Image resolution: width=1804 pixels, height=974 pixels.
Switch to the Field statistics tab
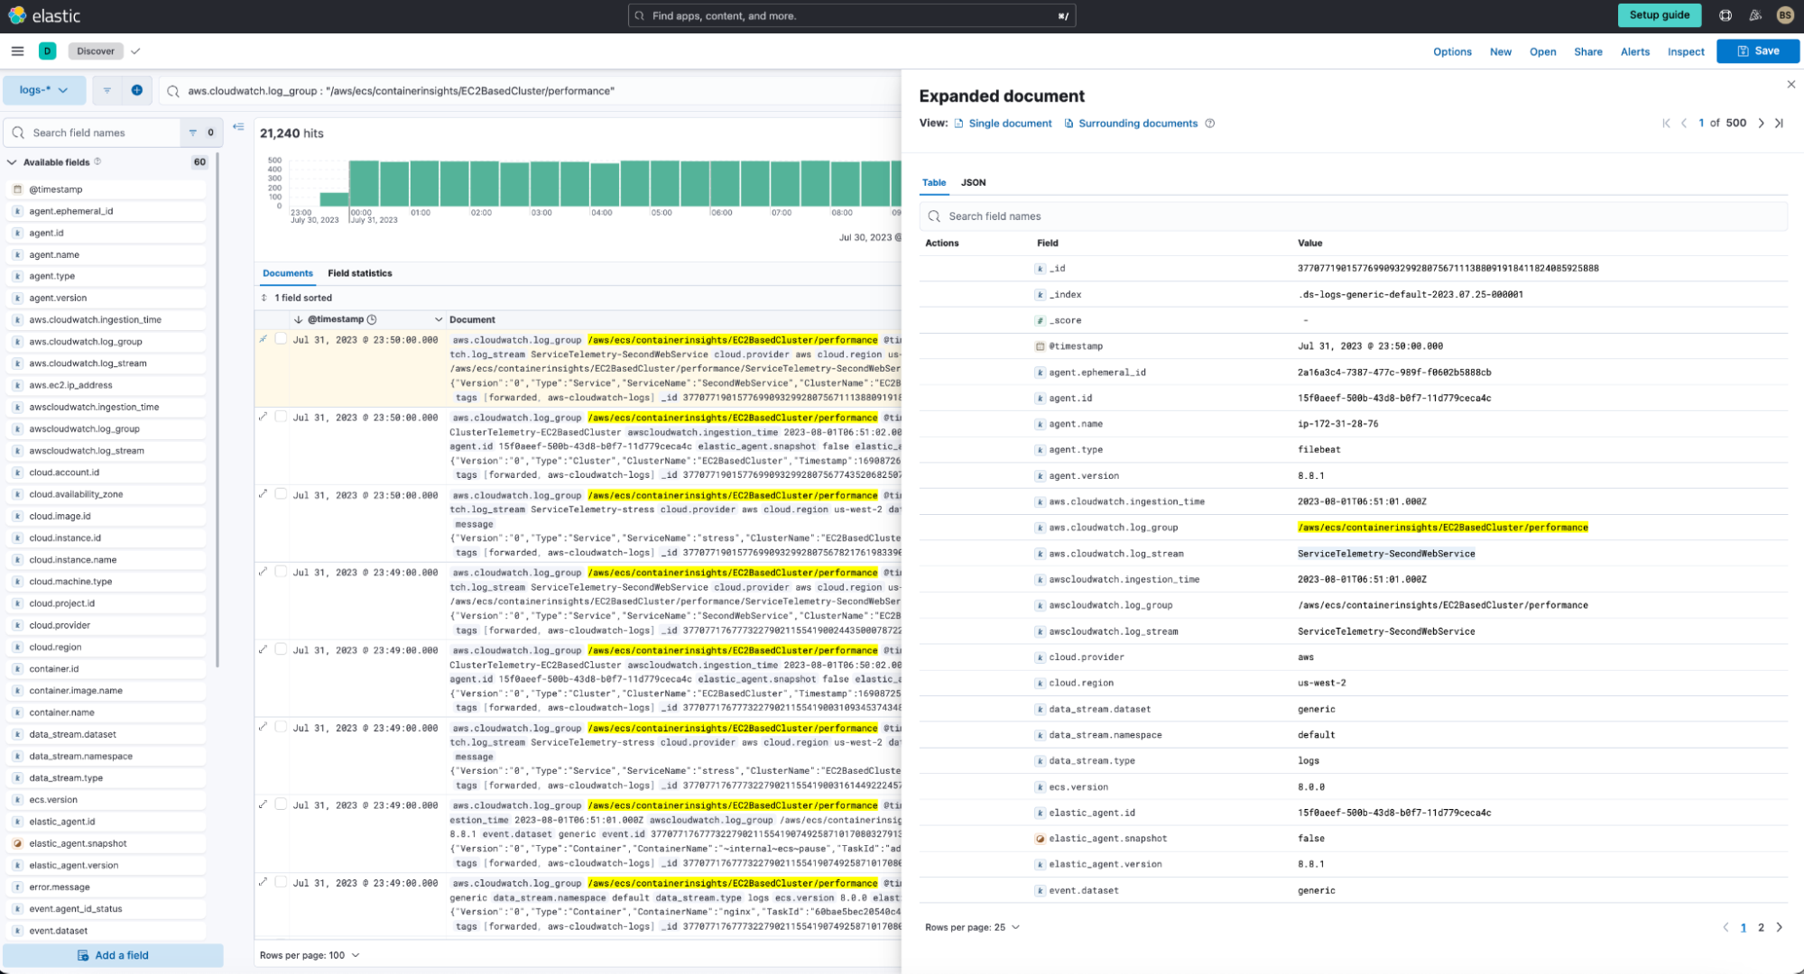click(x=360, y=273)
